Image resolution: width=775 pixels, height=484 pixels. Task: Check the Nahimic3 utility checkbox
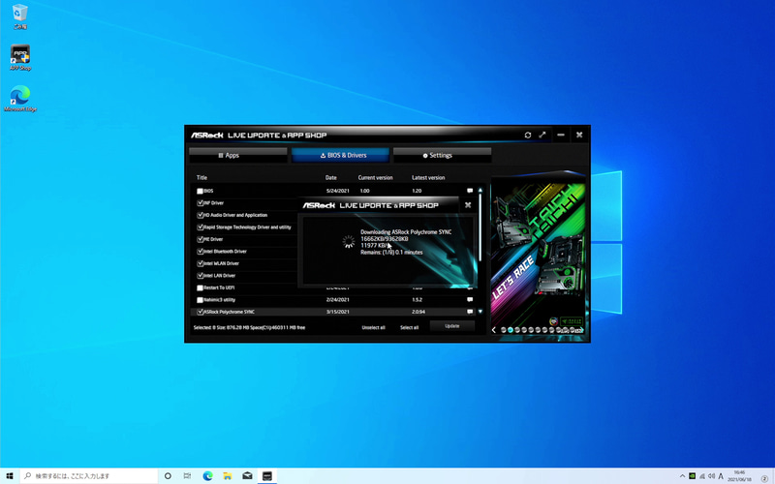click(x=201, y=300)
